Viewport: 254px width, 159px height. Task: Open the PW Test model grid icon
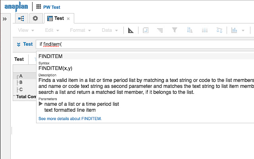38,7
